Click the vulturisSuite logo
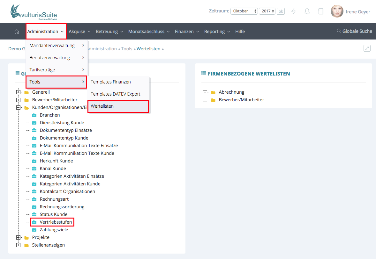 [34, 12]
